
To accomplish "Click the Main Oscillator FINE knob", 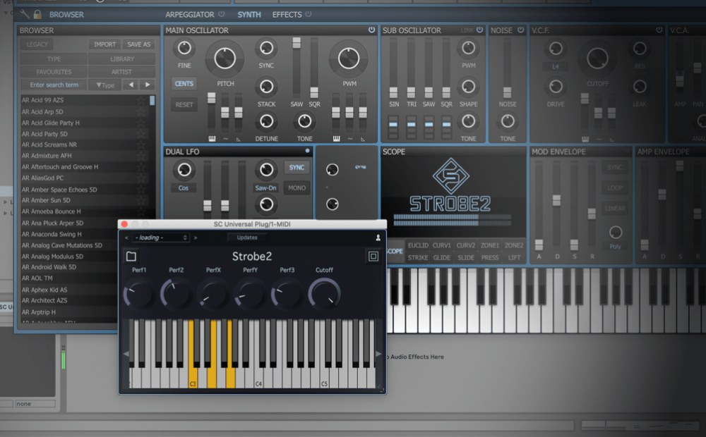I will (x=184, y=48).
